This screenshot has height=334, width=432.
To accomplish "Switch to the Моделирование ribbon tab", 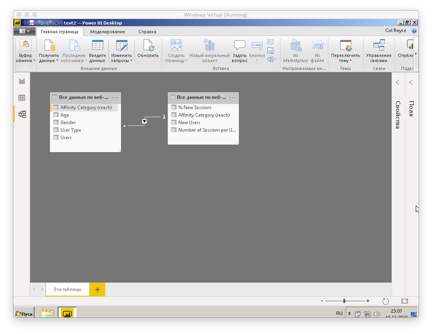I will 108,32.
